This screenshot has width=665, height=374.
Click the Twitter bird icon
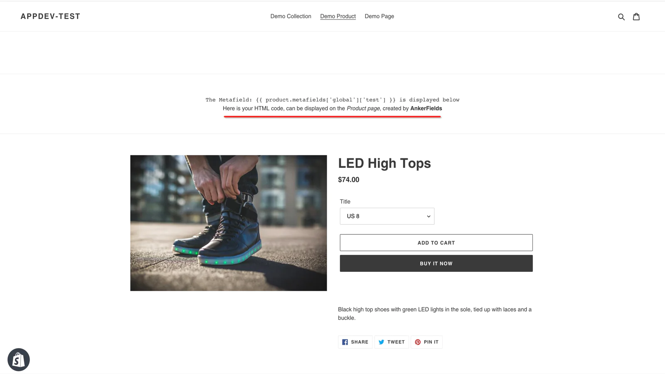(381, 342)
